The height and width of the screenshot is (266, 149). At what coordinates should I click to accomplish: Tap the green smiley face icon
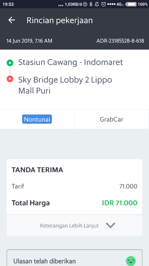131,261
